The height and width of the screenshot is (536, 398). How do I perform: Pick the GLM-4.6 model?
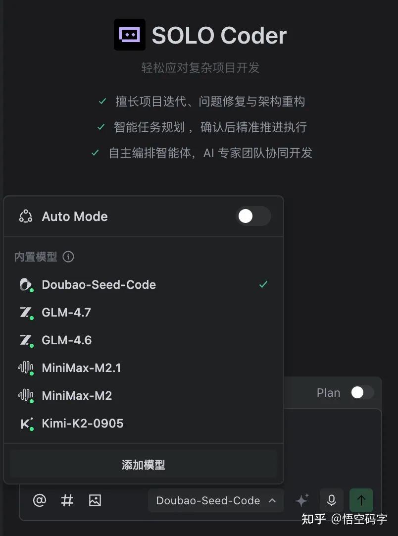[66, 340]
